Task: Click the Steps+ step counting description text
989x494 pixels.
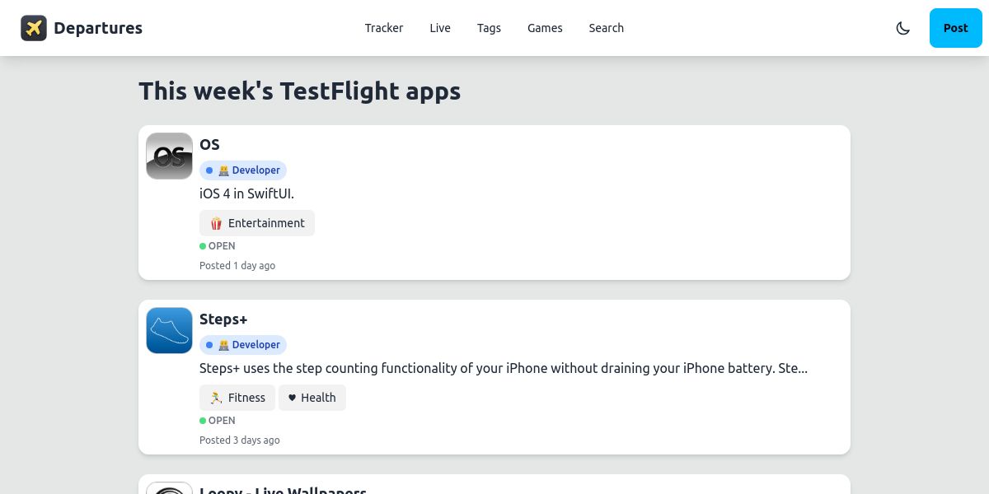Action: click(x=504, y=368)
